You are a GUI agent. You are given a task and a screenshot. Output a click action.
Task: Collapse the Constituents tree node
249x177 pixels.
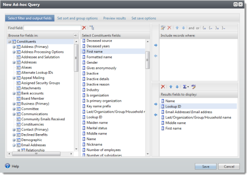click(10, 42)
